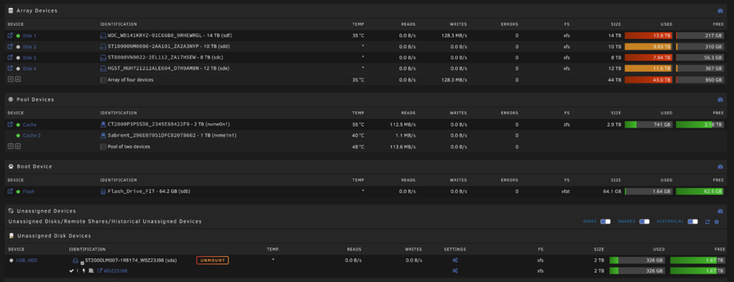Open the dashboard gauge icon in Pool Devices header
This screenshot has height=282, width=734.
(x=721, y=100)
